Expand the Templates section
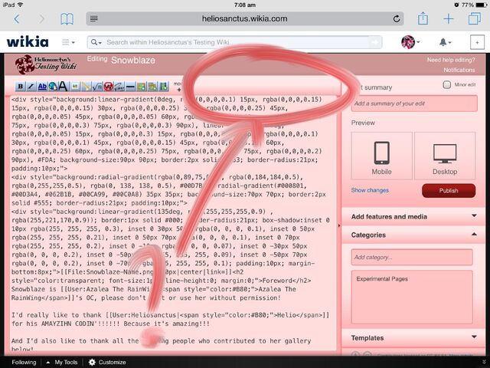This screenshot has width=490, height=368. pos(413,338)
